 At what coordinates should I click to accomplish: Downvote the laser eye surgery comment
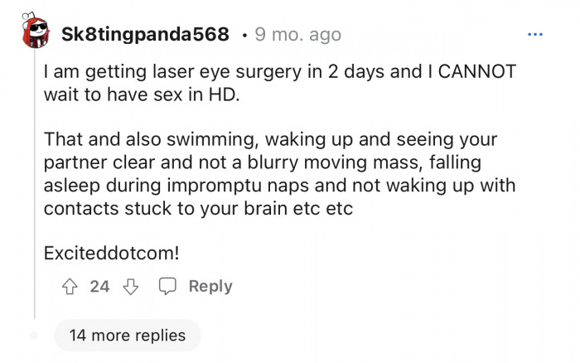pos(128,287)
